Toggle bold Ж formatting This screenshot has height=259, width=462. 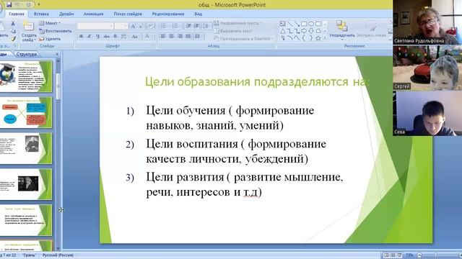tap(81, 36)
